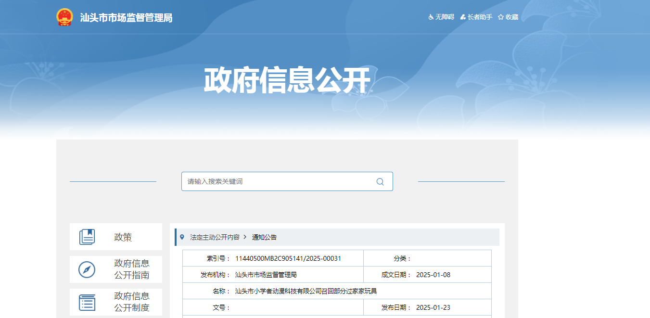Image resolution: width=650 pixels, height=318 pixels.
Task: Click the location pin breadcrumb icon
Action: point(182,237)
